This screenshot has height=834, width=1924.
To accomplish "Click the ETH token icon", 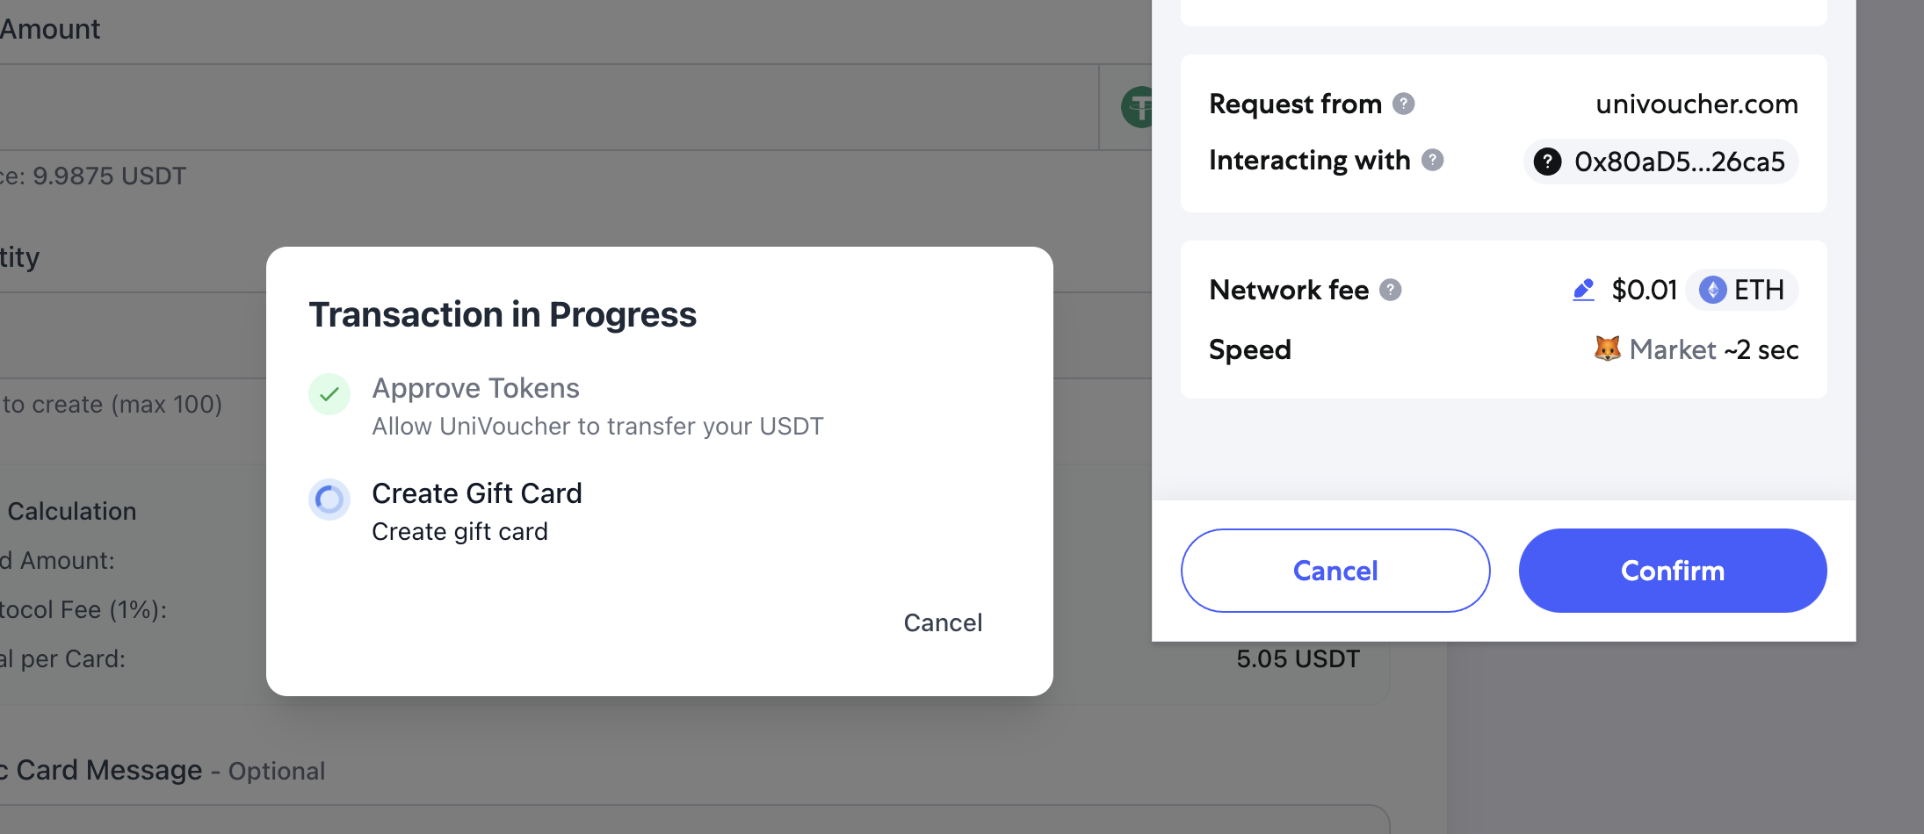I will (x=1712, y=290).
